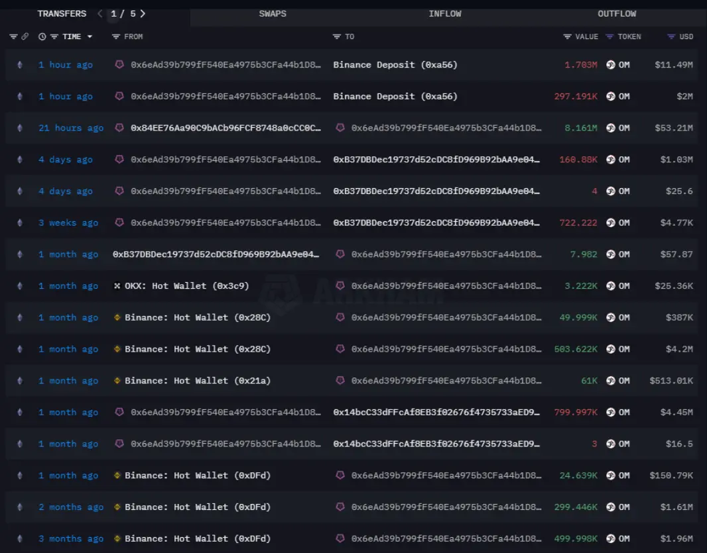Click the value 8.161M

tap(581, 128)
